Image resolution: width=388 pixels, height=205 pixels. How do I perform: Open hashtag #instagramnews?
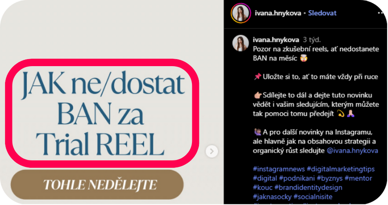pos(279,169)
